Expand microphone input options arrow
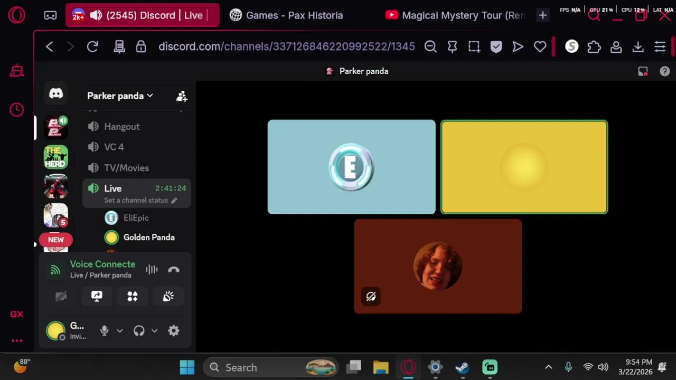This screenshot has width=676, height=380. coord(120,331)
